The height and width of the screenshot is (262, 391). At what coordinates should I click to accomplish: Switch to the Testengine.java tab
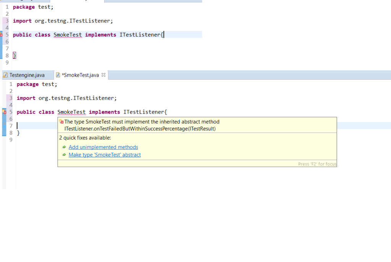point(27,75)
